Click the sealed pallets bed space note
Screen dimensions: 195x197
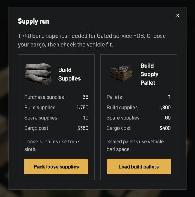pyautogui.click(x=135, y=145)
